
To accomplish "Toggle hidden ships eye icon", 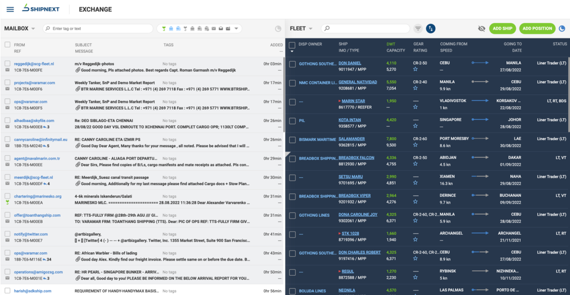I will (482, 28).
